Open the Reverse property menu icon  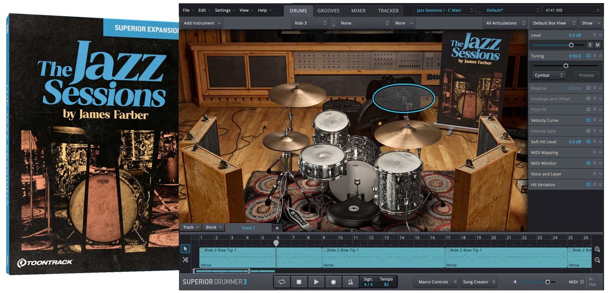pyautogui.click(x=594, y=88)
